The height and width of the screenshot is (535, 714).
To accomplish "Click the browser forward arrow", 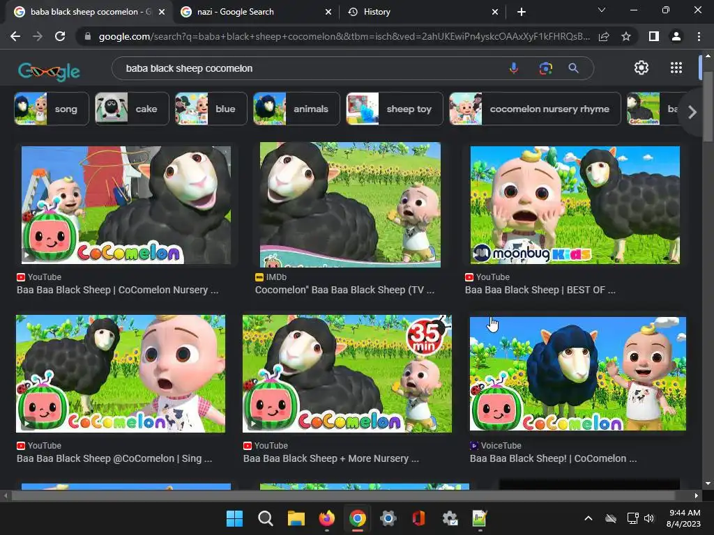I will click(x=38, y=36).
